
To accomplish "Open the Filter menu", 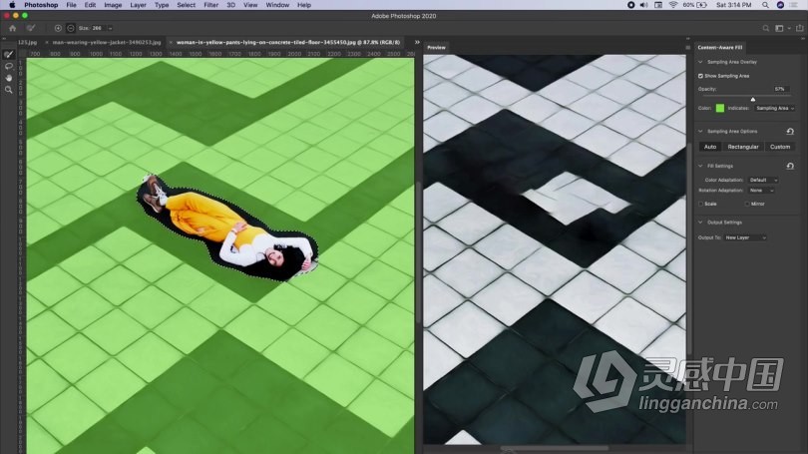I will click(210, 5).
